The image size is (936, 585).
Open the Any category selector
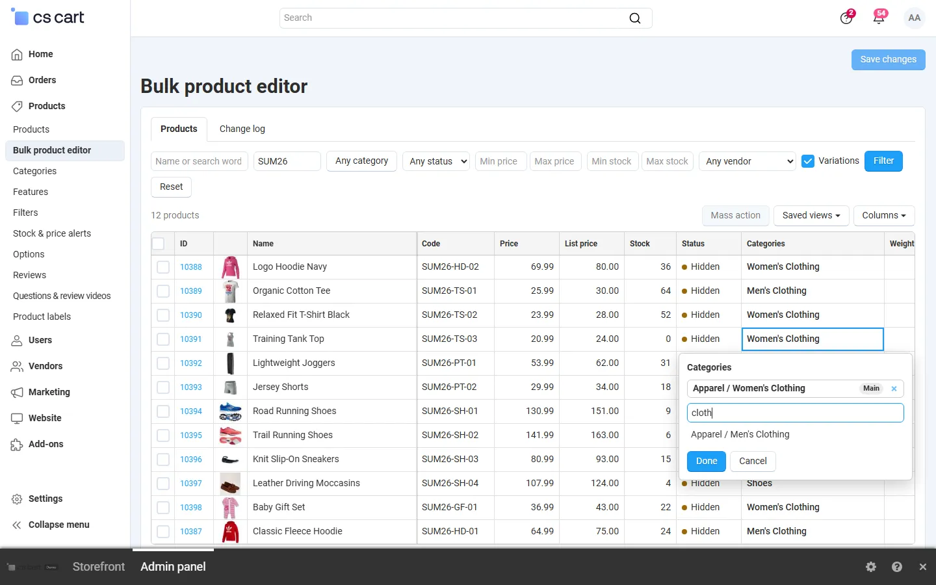click(x=361, y=161)
